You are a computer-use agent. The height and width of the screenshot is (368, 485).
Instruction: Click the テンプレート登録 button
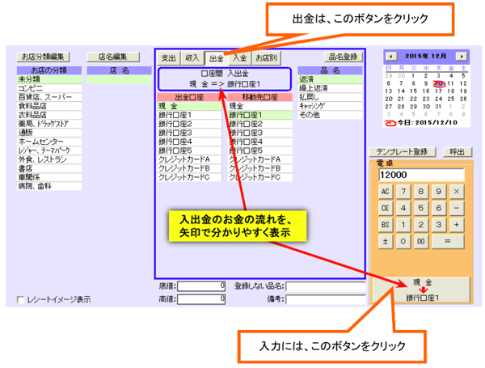pos(403,152)
